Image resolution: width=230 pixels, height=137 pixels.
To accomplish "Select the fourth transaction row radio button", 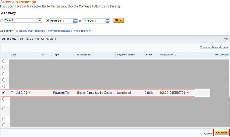I will point(4,80).
